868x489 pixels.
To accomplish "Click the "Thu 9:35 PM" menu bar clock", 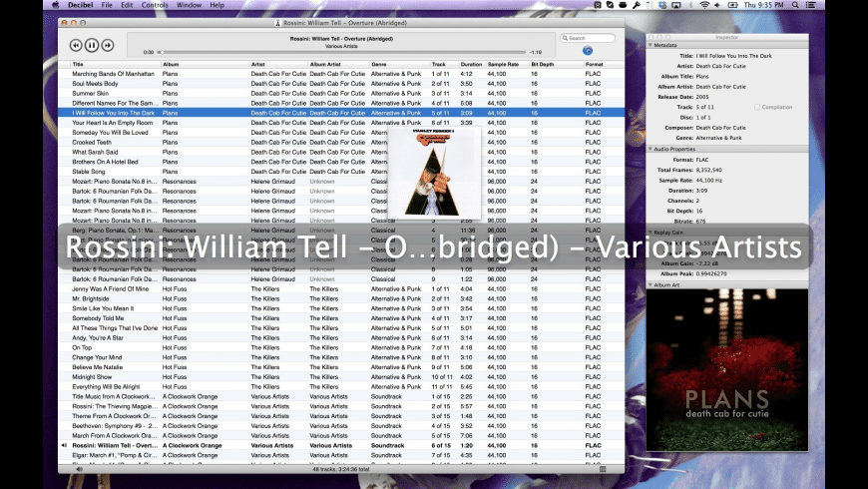I will click(763, 5).
